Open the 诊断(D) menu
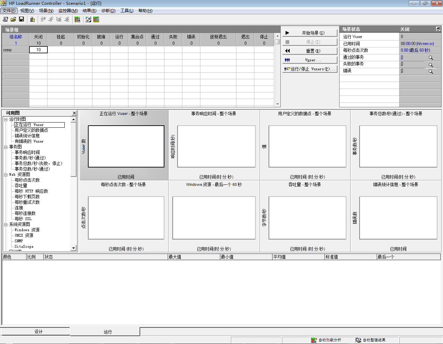 108,11
